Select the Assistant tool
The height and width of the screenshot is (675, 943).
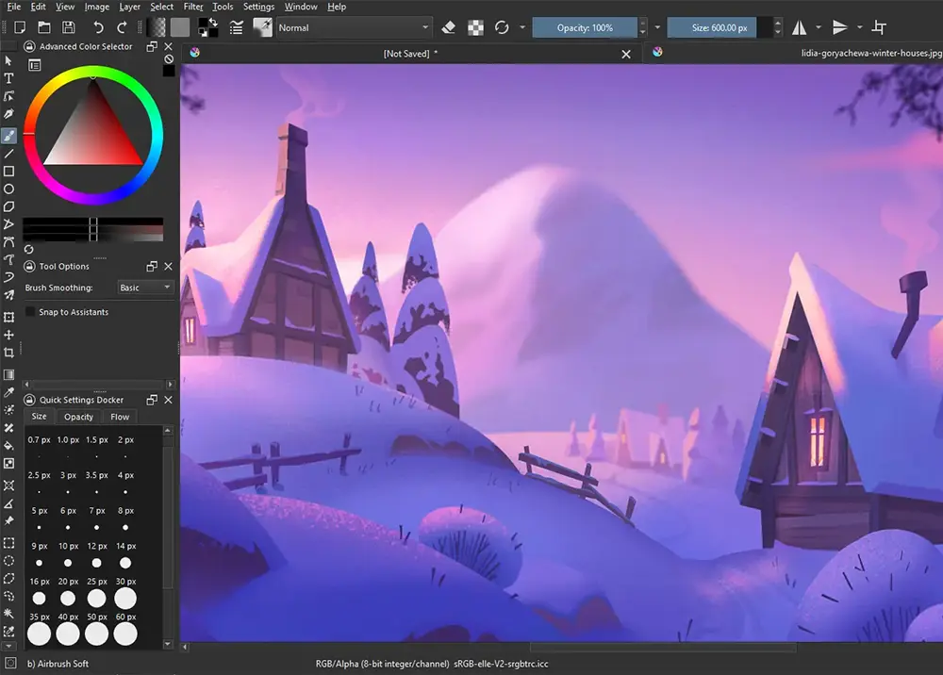pyautogui.click(x=8, y=486)
